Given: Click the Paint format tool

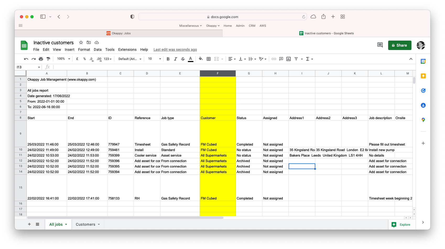Looking at the screenshot, I should click(x=48, y=59).
